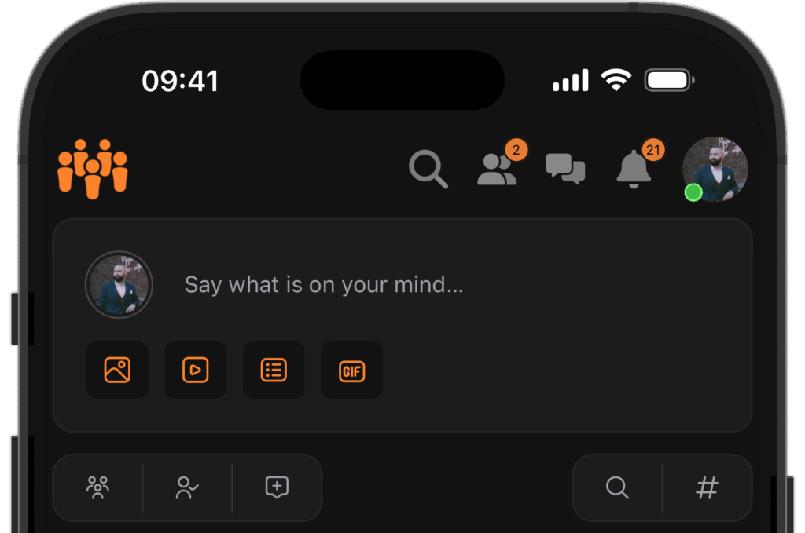
Task: Tap the orange 2 friends badge
Action: [x=516, y=150]
